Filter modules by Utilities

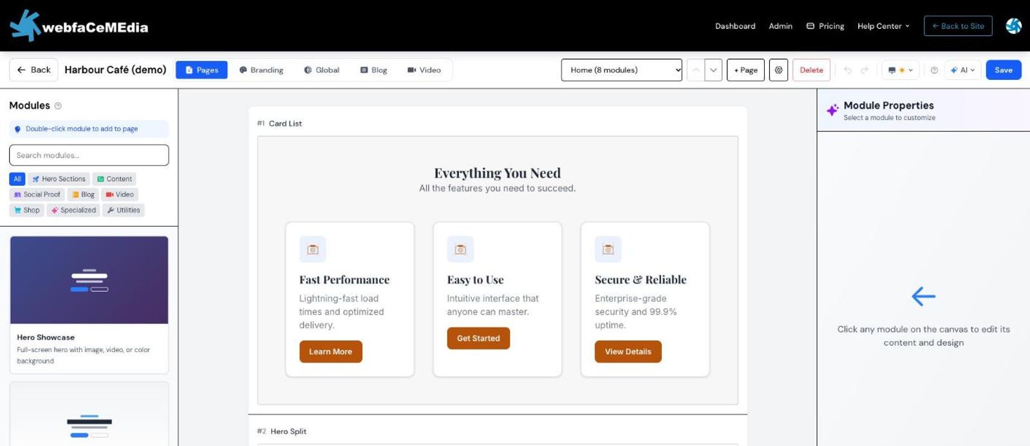click(124, 210)
